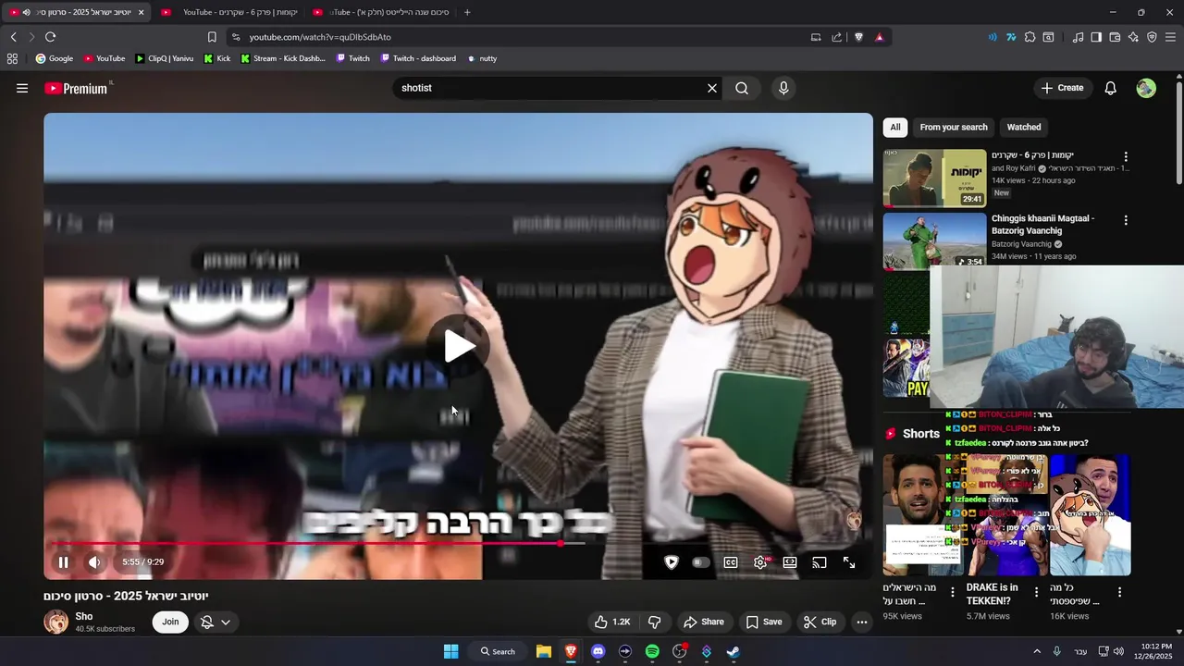
Task: Click the address bar URL
Action: pyautogui.click(x=320, y=37)
